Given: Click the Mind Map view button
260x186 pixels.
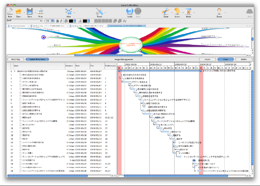Looking at the screenshot, I should 16,59.
